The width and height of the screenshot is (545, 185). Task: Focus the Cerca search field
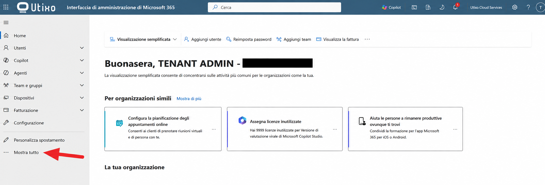click(274, 7)
